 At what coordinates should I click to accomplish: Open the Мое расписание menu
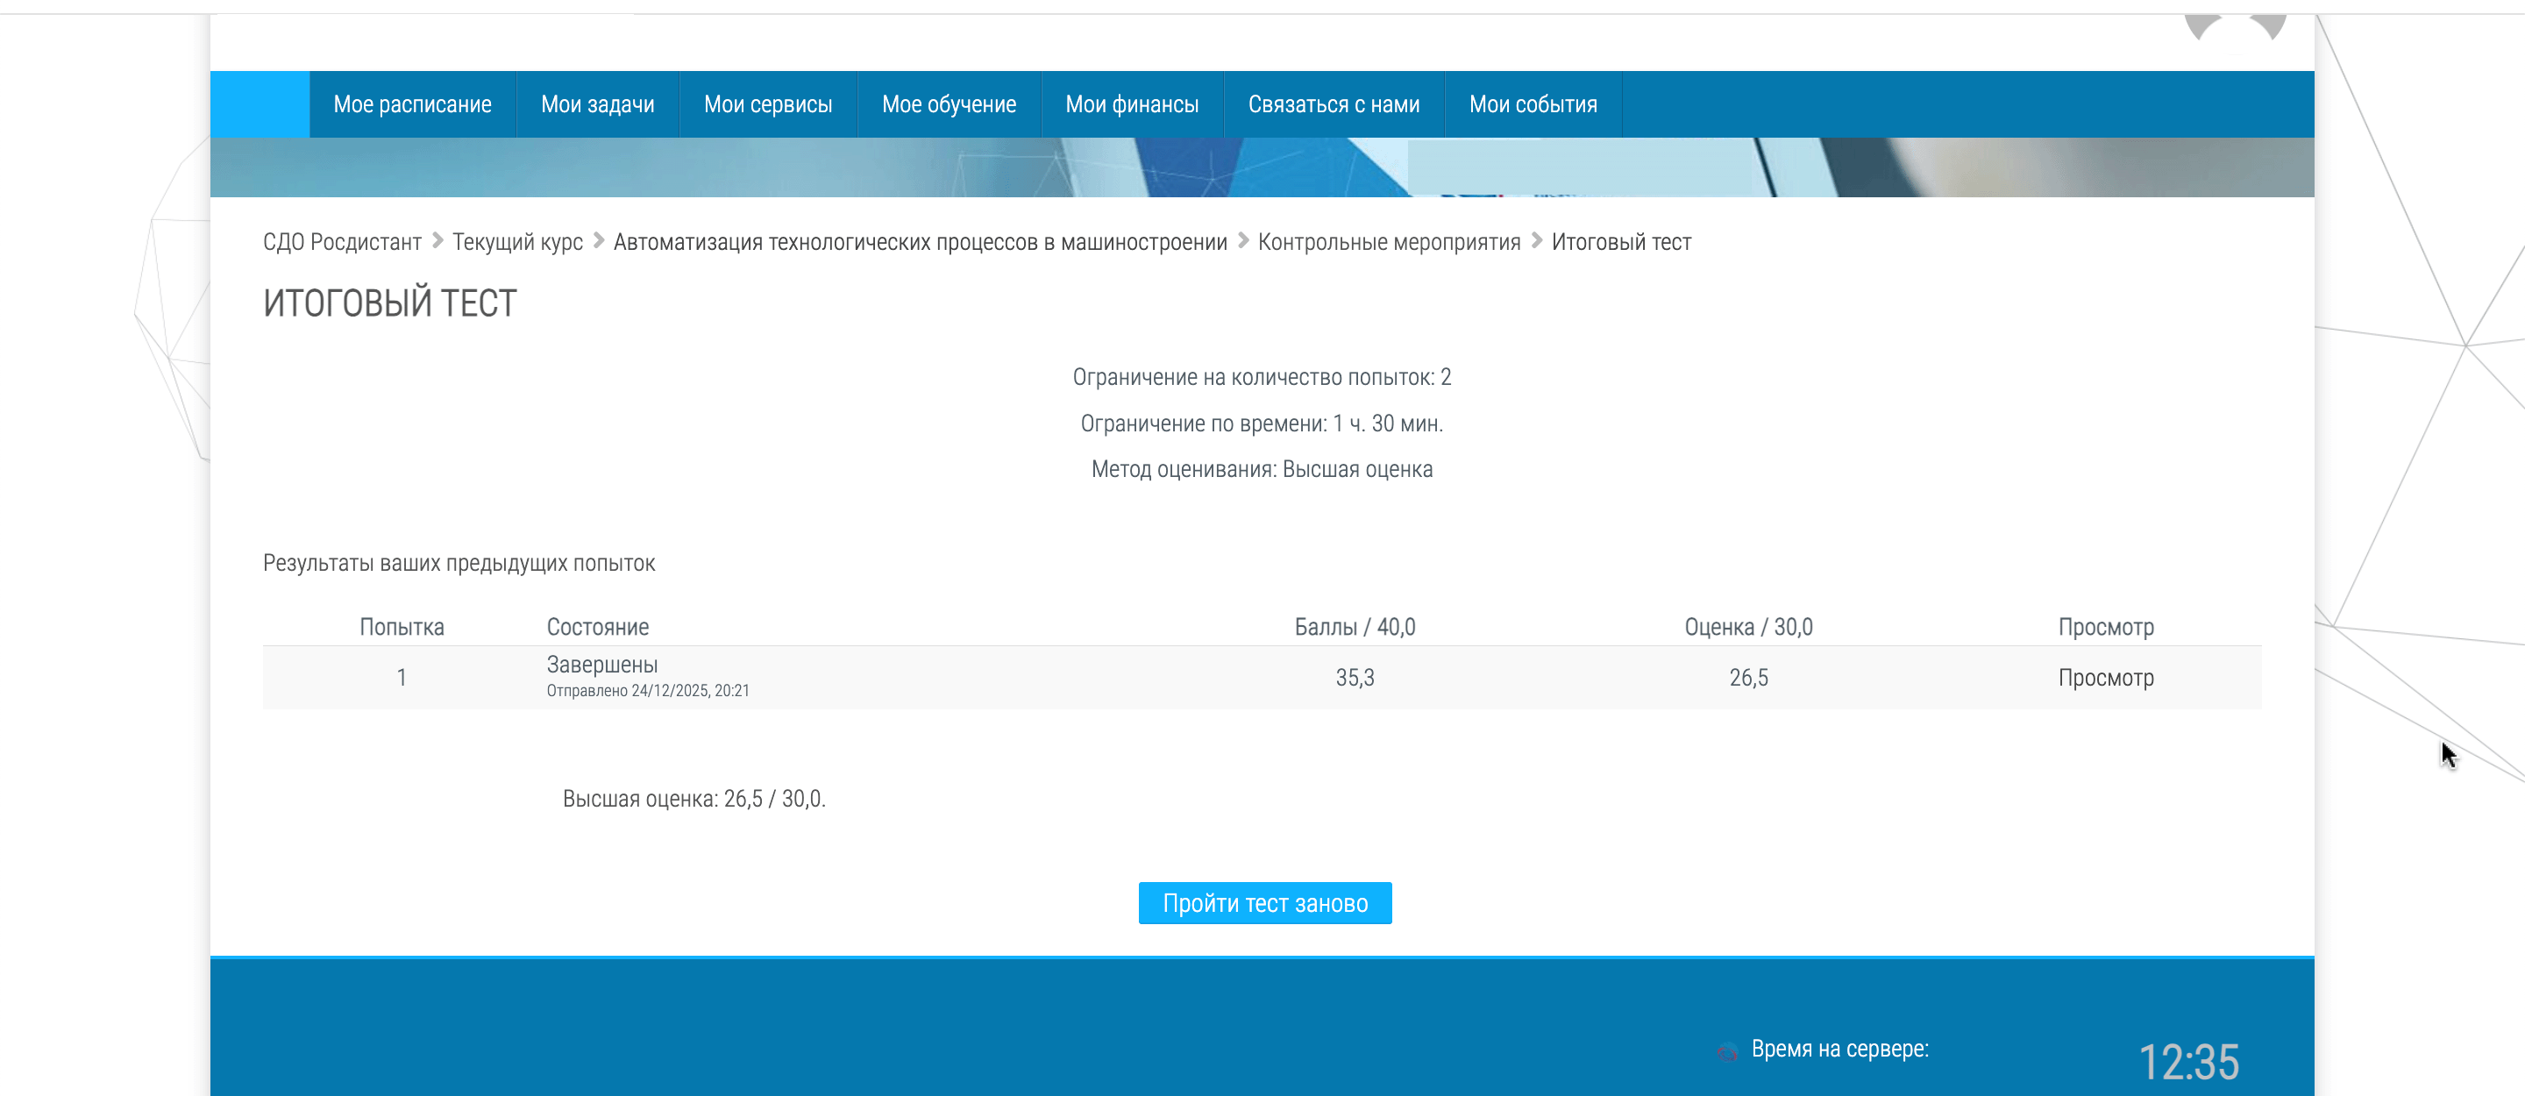coord(412,104)
